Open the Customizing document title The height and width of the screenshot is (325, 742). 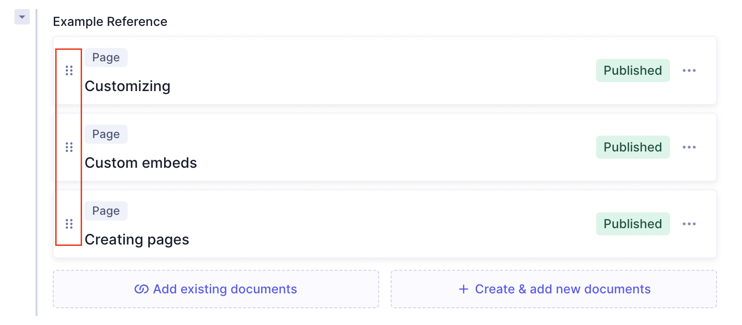click(x=128, y=86)
